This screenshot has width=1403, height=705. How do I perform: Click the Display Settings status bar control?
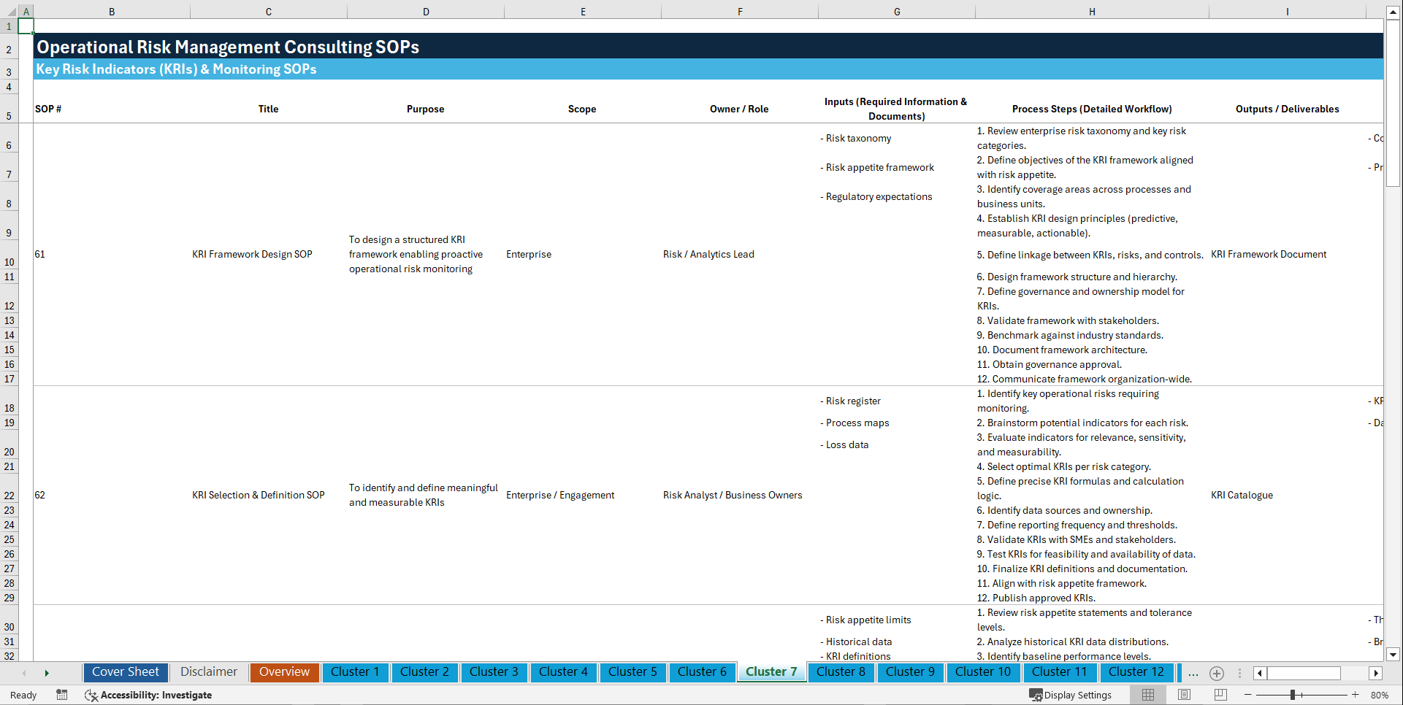[x=1071, y=695]
